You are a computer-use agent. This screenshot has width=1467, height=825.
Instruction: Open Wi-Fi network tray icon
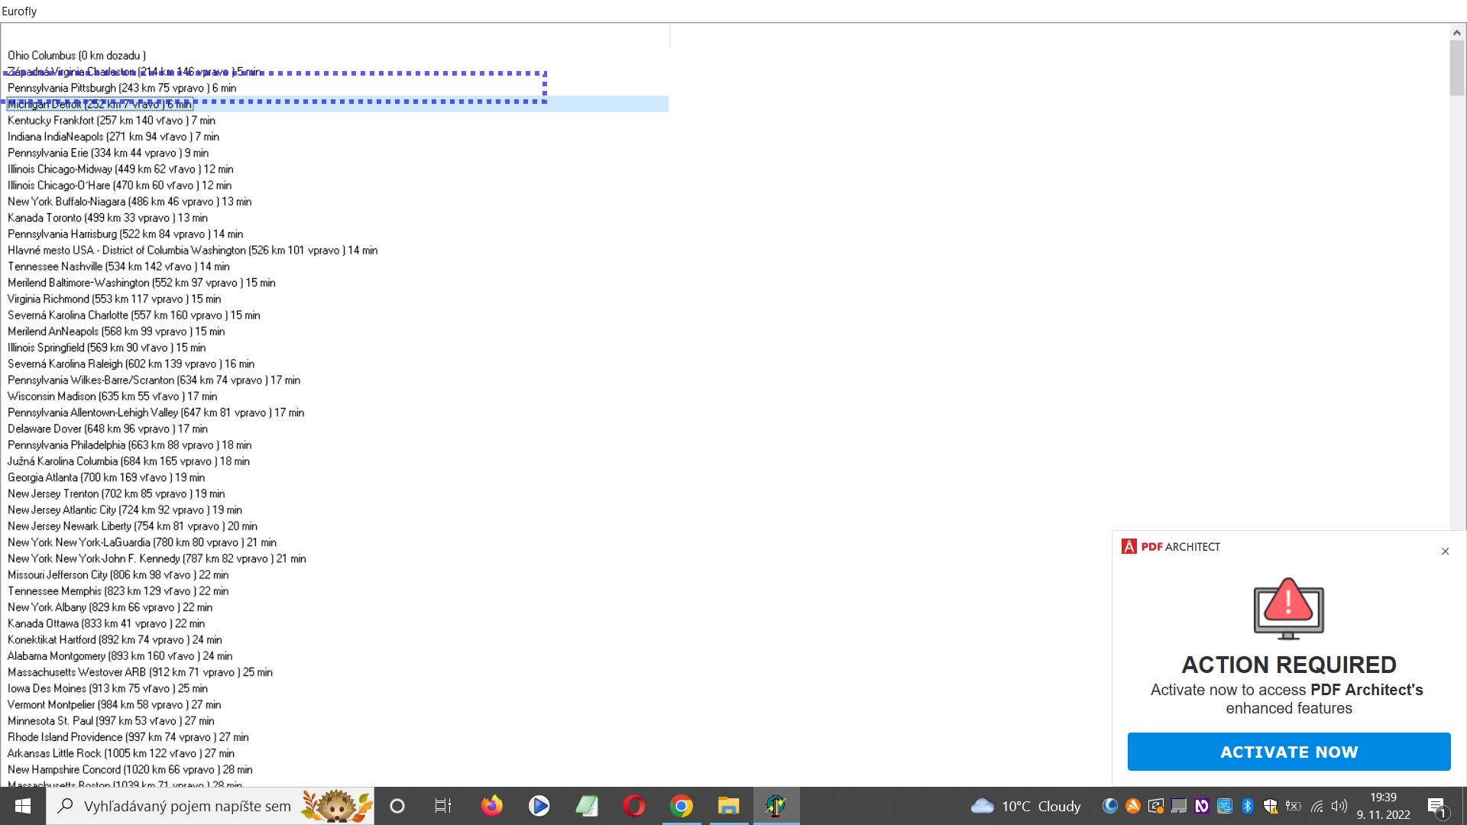click(x=1317, y=806)
